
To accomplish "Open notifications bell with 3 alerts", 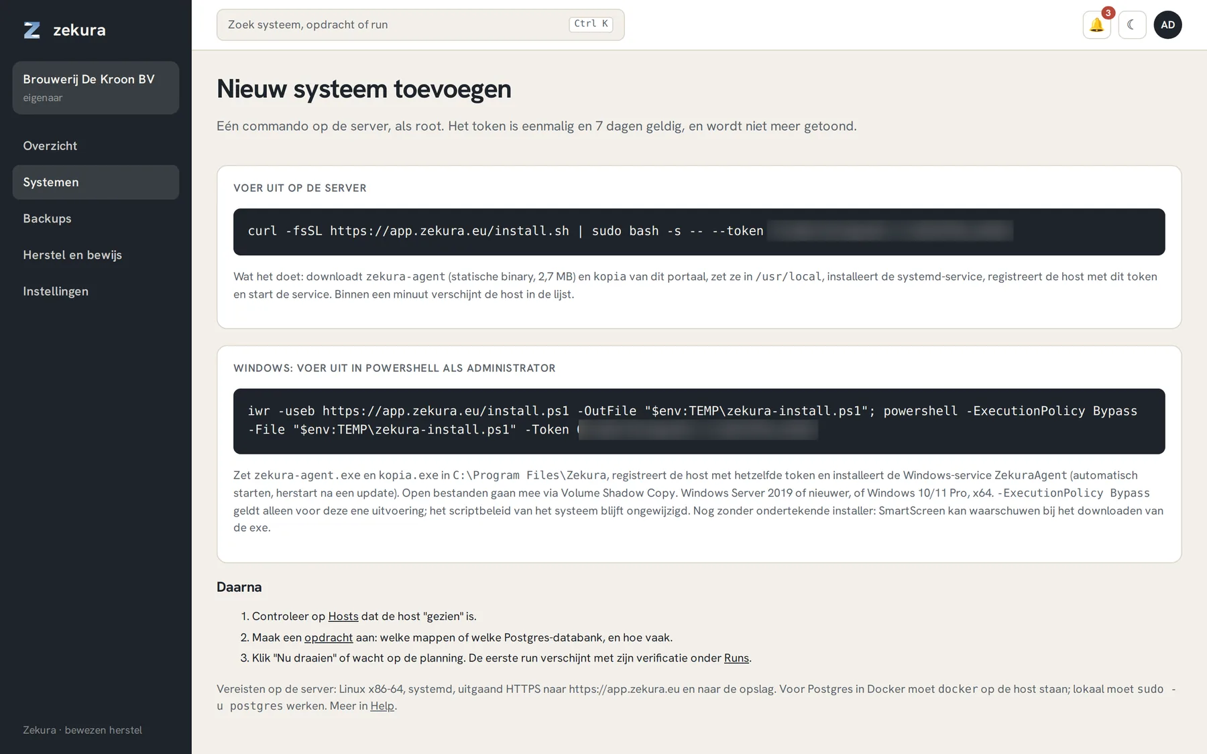I will point(1096,25).
